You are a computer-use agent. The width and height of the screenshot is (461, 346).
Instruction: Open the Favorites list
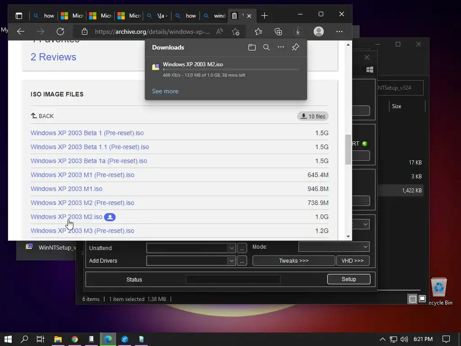pyautogui.click(x=258, y=32)
